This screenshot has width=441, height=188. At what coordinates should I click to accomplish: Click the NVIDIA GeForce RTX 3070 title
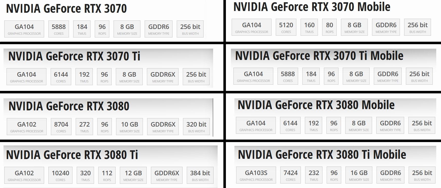(66, 9)
